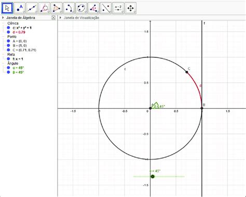Collapse the Janela de Visualização panel

[60, 18]
